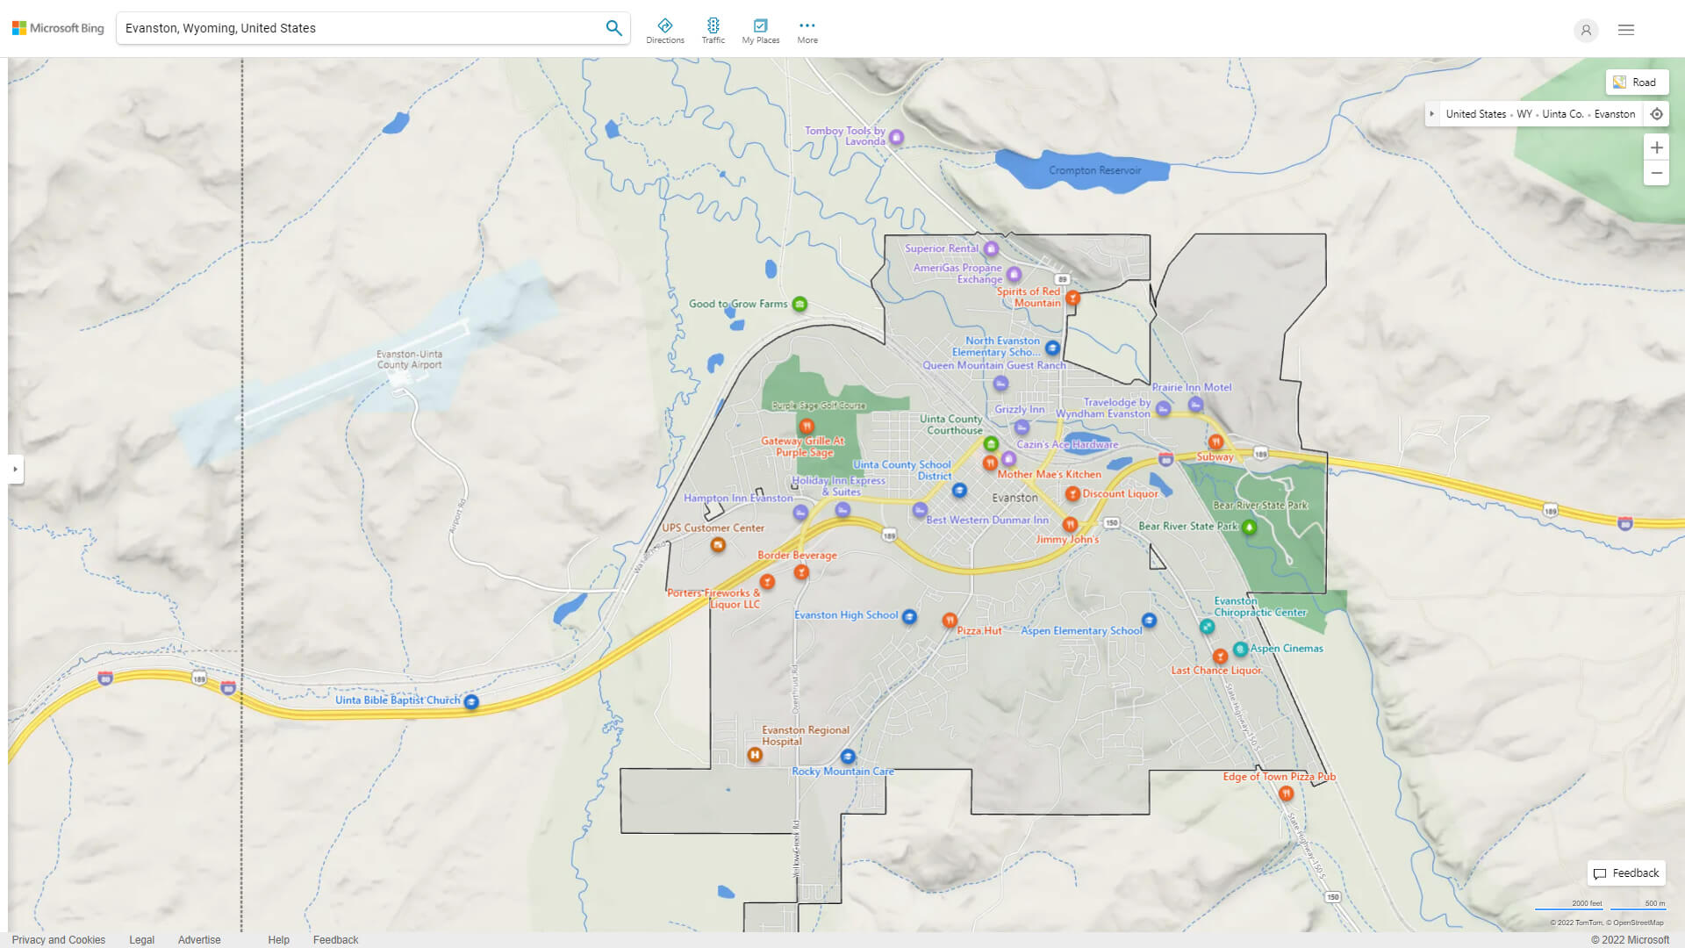Open My Places

760,29
